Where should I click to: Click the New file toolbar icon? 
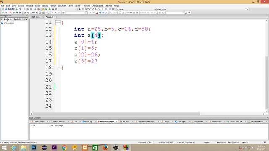pyautogui.click(x=3, y=9)
